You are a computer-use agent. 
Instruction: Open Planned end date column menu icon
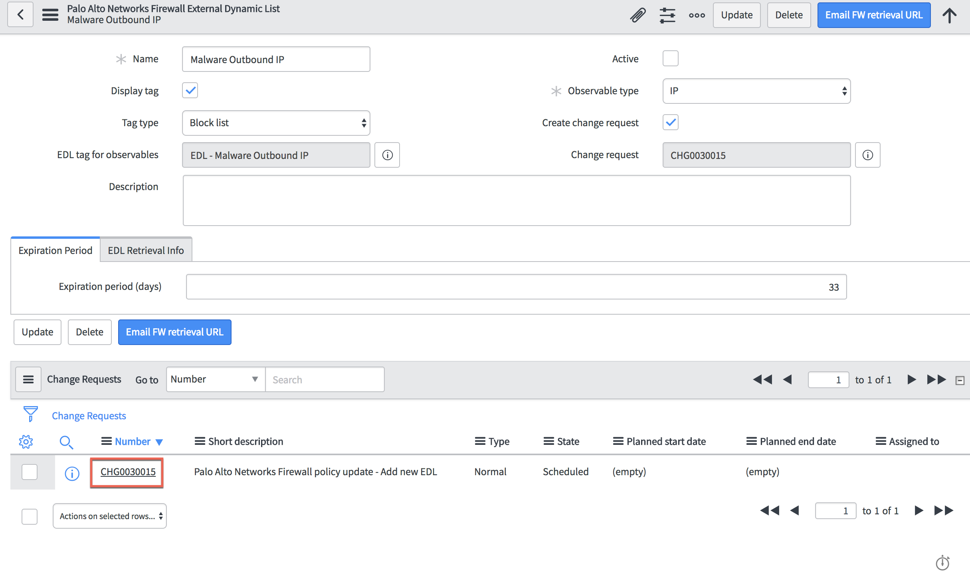751,441
